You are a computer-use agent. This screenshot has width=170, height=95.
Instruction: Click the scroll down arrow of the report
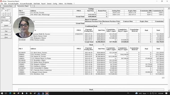(169, 90)
